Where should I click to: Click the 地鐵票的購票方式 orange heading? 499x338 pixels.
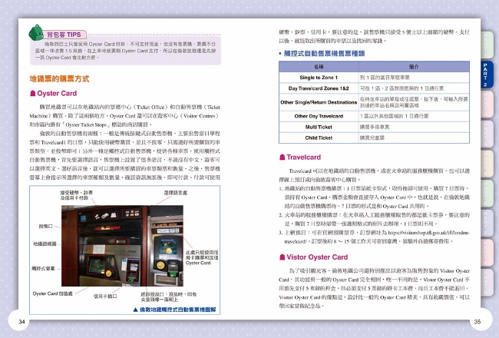[60, 78]
